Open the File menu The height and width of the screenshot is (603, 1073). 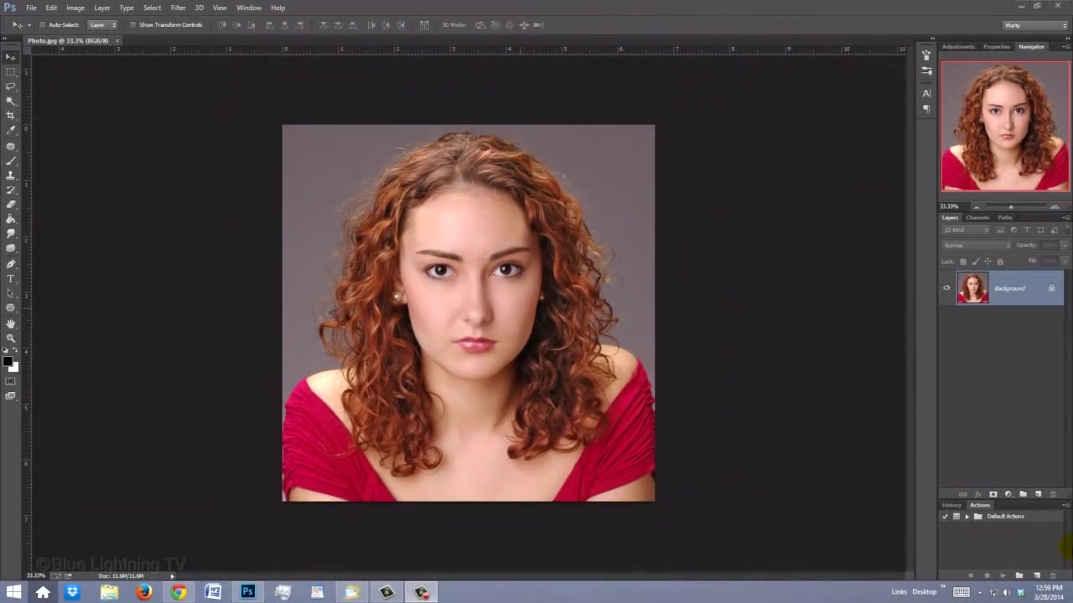click(x=31, y=8)
